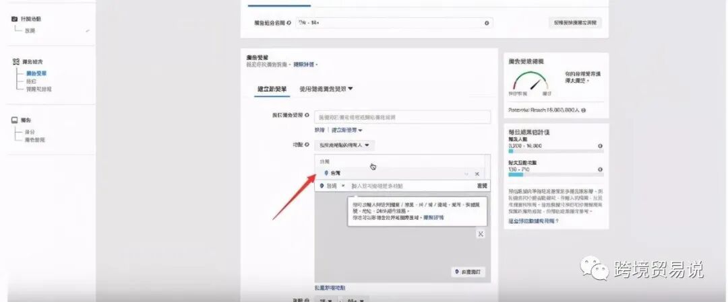Click the reach range '3,200 - 16,000' text
The width and height of the screenshot is (728, 302).
pyautogui.click(x=525, y=146)
